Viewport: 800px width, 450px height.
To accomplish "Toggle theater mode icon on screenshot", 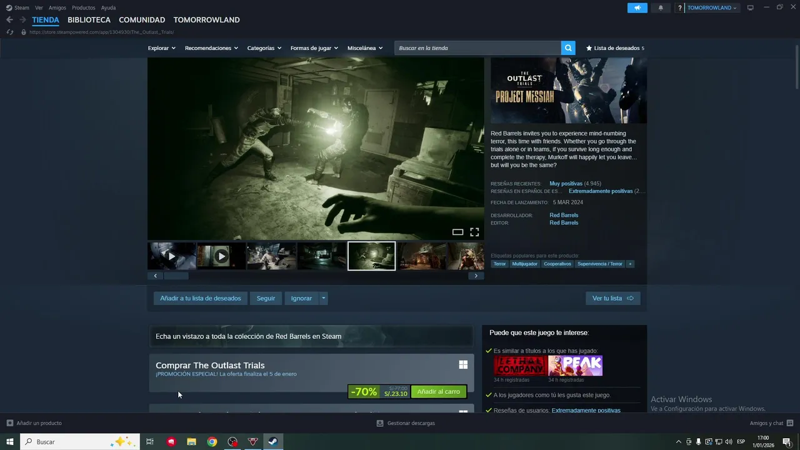I will pyautogui.click(x=457, y=232).
